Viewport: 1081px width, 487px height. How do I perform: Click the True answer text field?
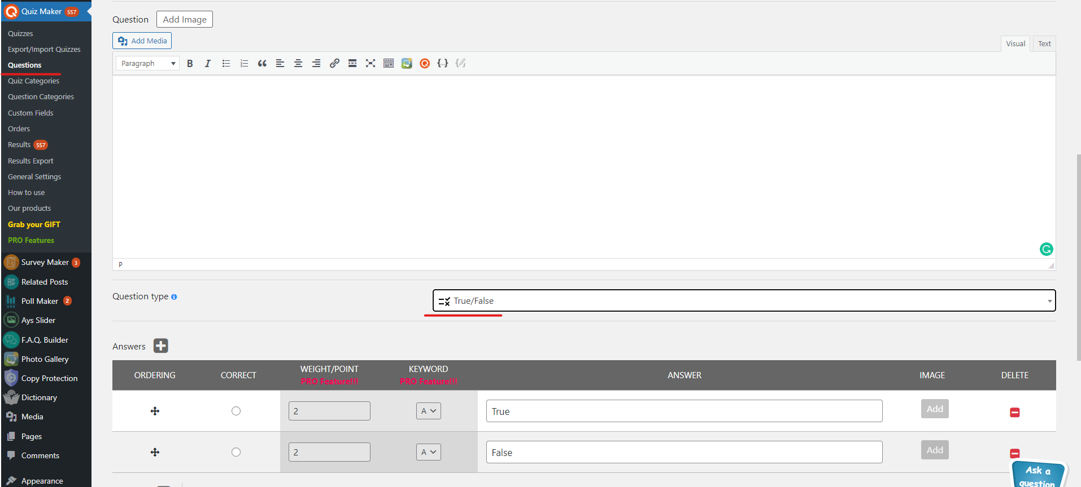tap(684, 411)
